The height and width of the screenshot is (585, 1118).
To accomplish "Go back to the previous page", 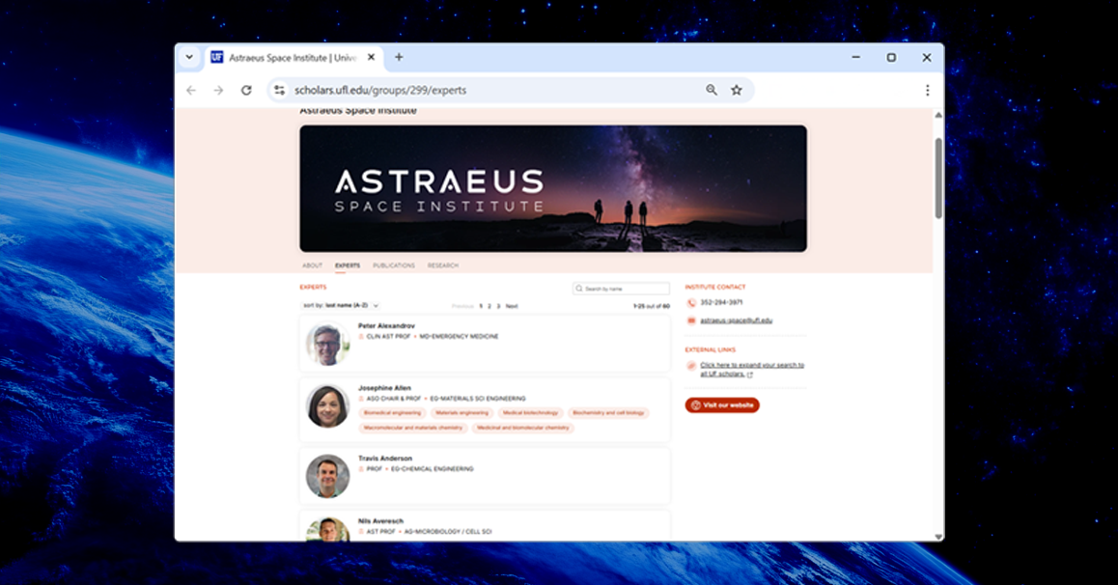I will (x=191, y=91).
